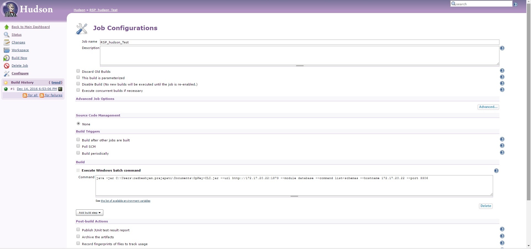Enable Discard Old Builds checkbox

78,71
